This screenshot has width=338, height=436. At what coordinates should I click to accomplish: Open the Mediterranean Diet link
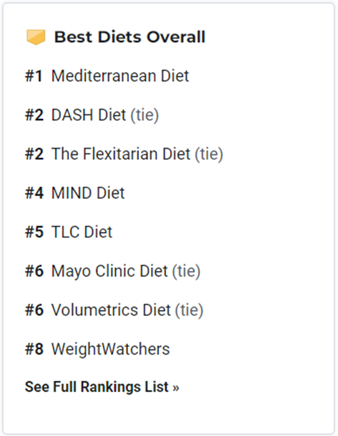[120, 76]
